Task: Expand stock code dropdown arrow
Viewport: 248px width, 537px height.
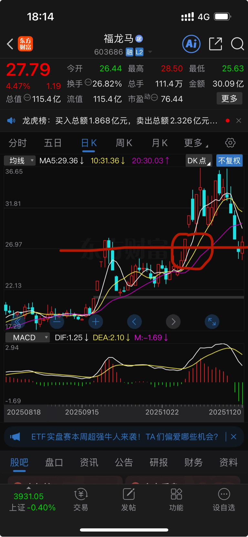Action: (x=150, y=52)
